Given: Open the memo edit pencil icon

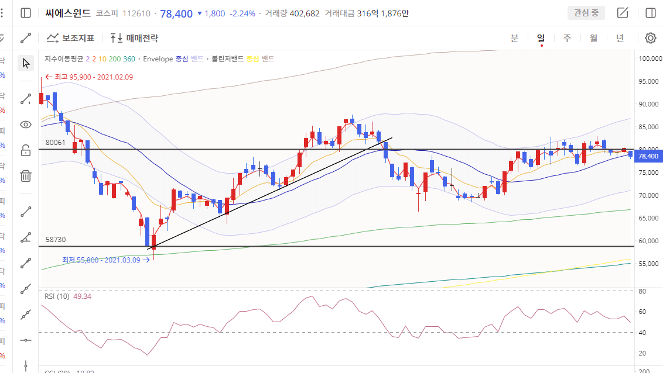Looking at the screenshot, I should 623,13.
